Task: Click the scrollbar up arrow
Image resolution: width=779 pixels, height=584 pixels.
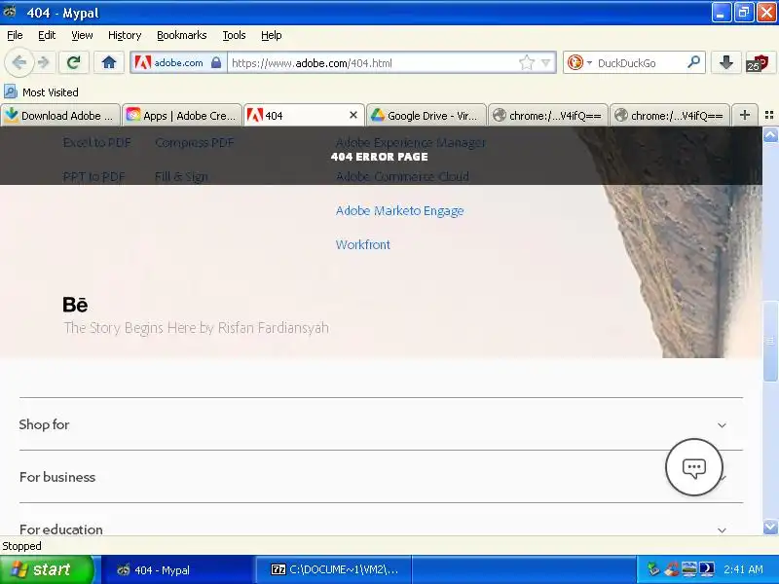Action: (x=770, y=134)
